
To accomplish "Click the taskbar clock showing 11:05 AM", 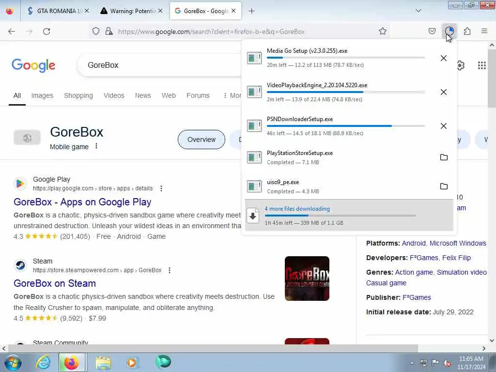I will pyautogui.click(x=471, y=363).
